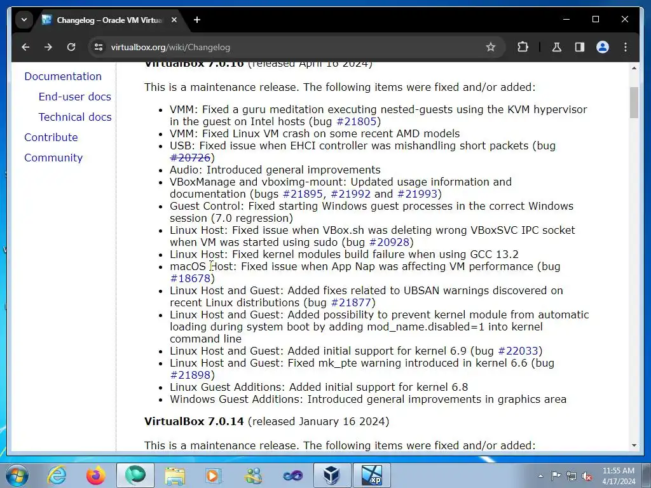This screenshot has height=488, width=651.
Task: Open bug #21898 link
Action: (190, 375)
